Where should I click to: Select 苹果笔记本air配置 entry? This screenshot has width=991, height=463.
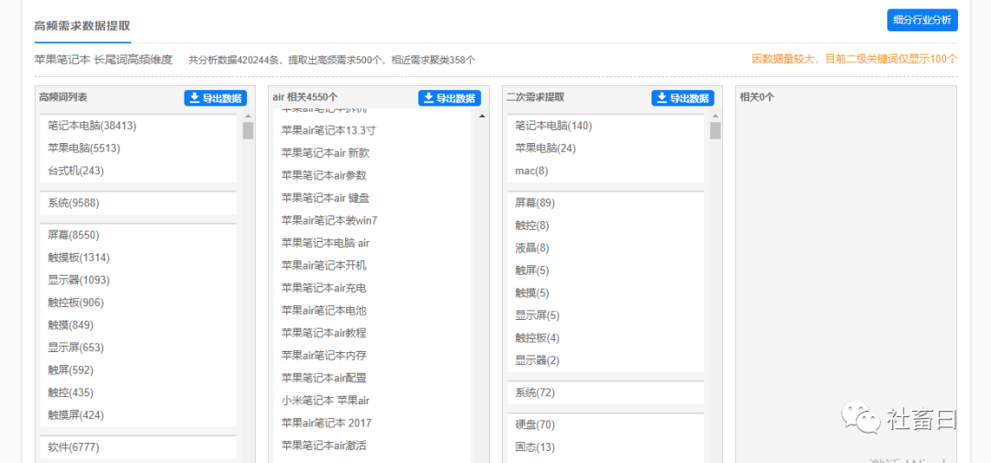324,378
